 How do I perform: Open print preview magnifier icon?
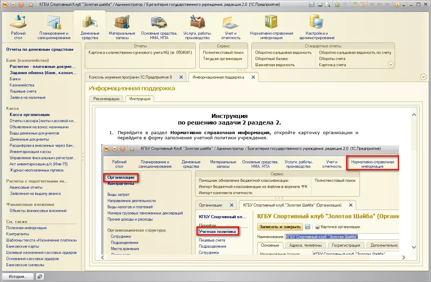pos(328,4)
